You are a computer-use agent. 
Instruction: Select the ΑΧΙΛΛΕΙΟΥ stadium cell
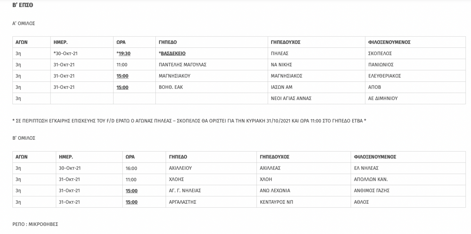click(x=211, y=168)
